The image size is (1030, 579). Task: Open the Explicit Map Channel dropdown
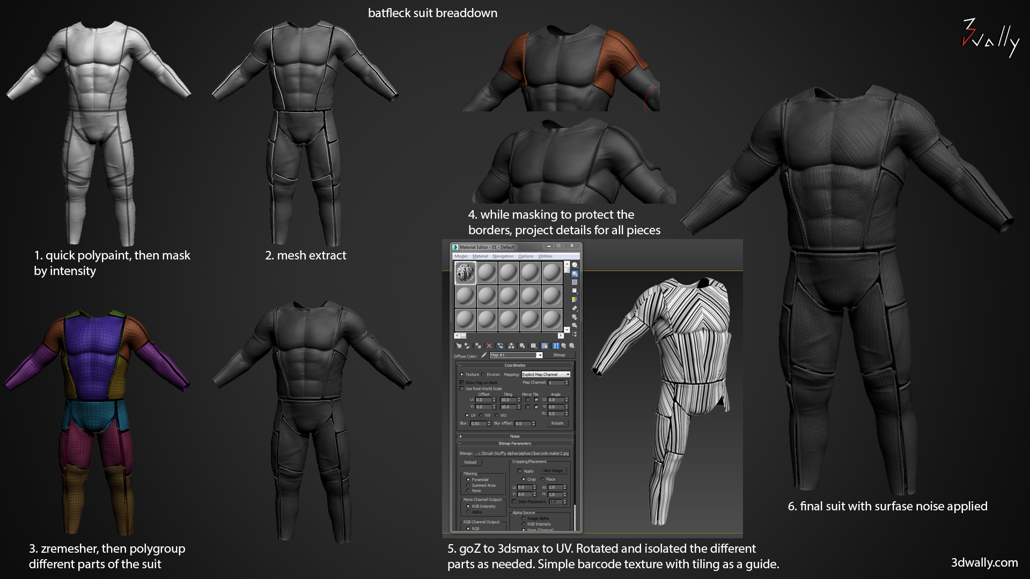pos(546,374)
